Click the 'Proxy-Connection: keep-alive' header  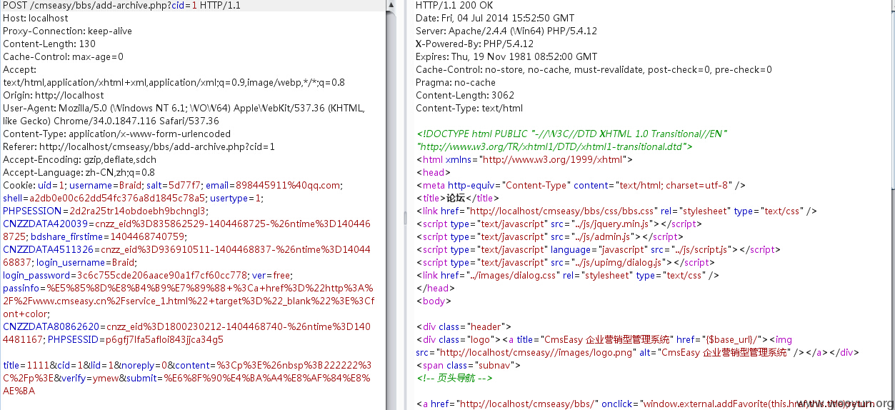pos(67,31)
